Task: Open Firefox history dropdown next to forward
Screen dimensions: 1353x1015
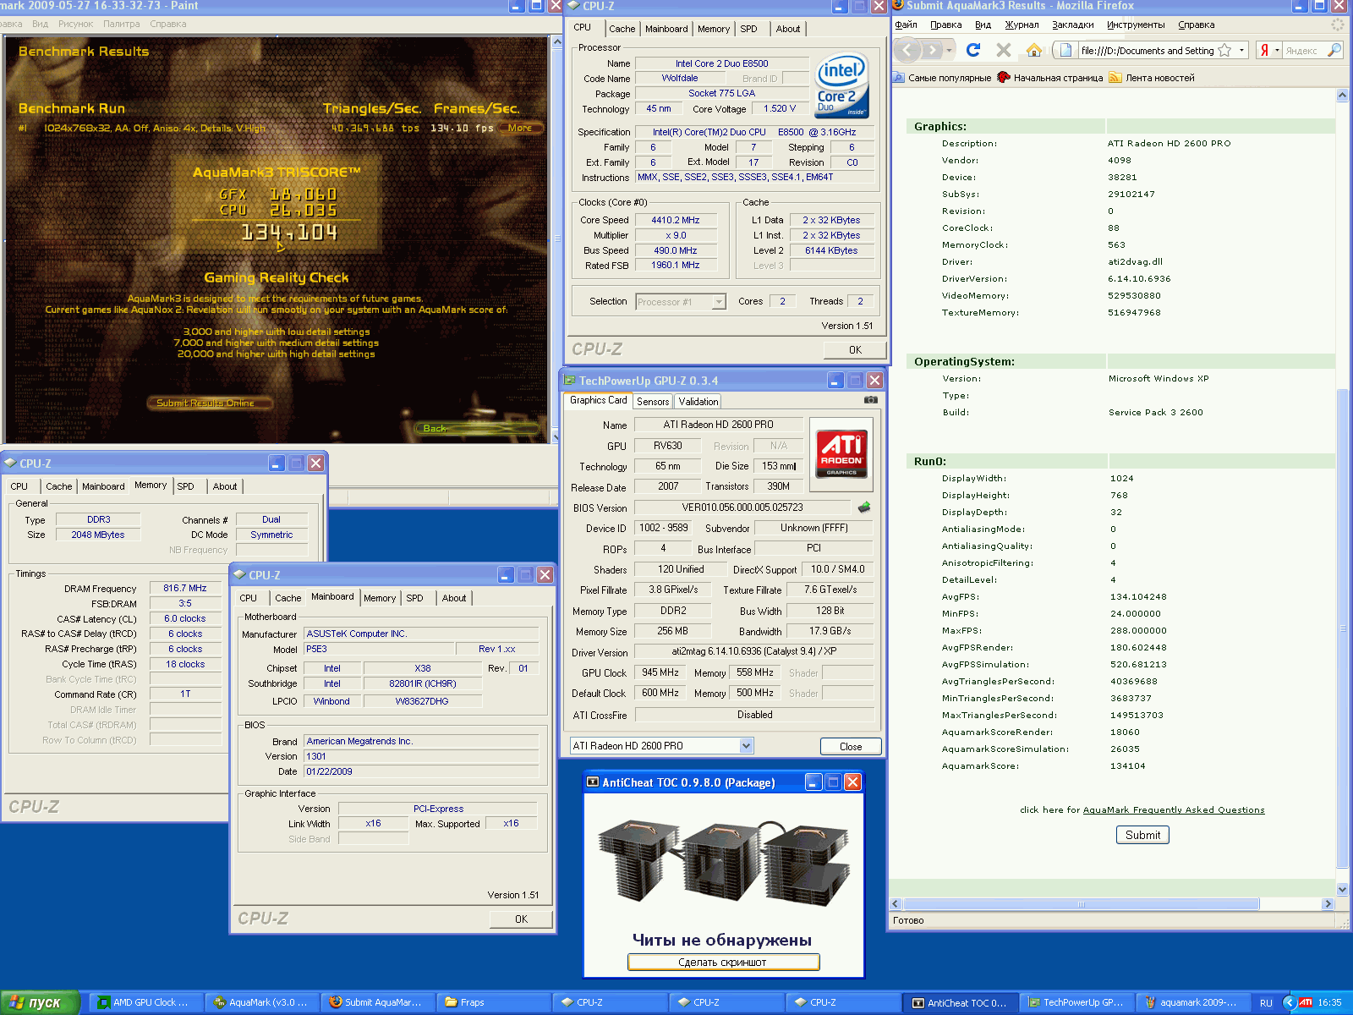Action: (x=949, y=51)
